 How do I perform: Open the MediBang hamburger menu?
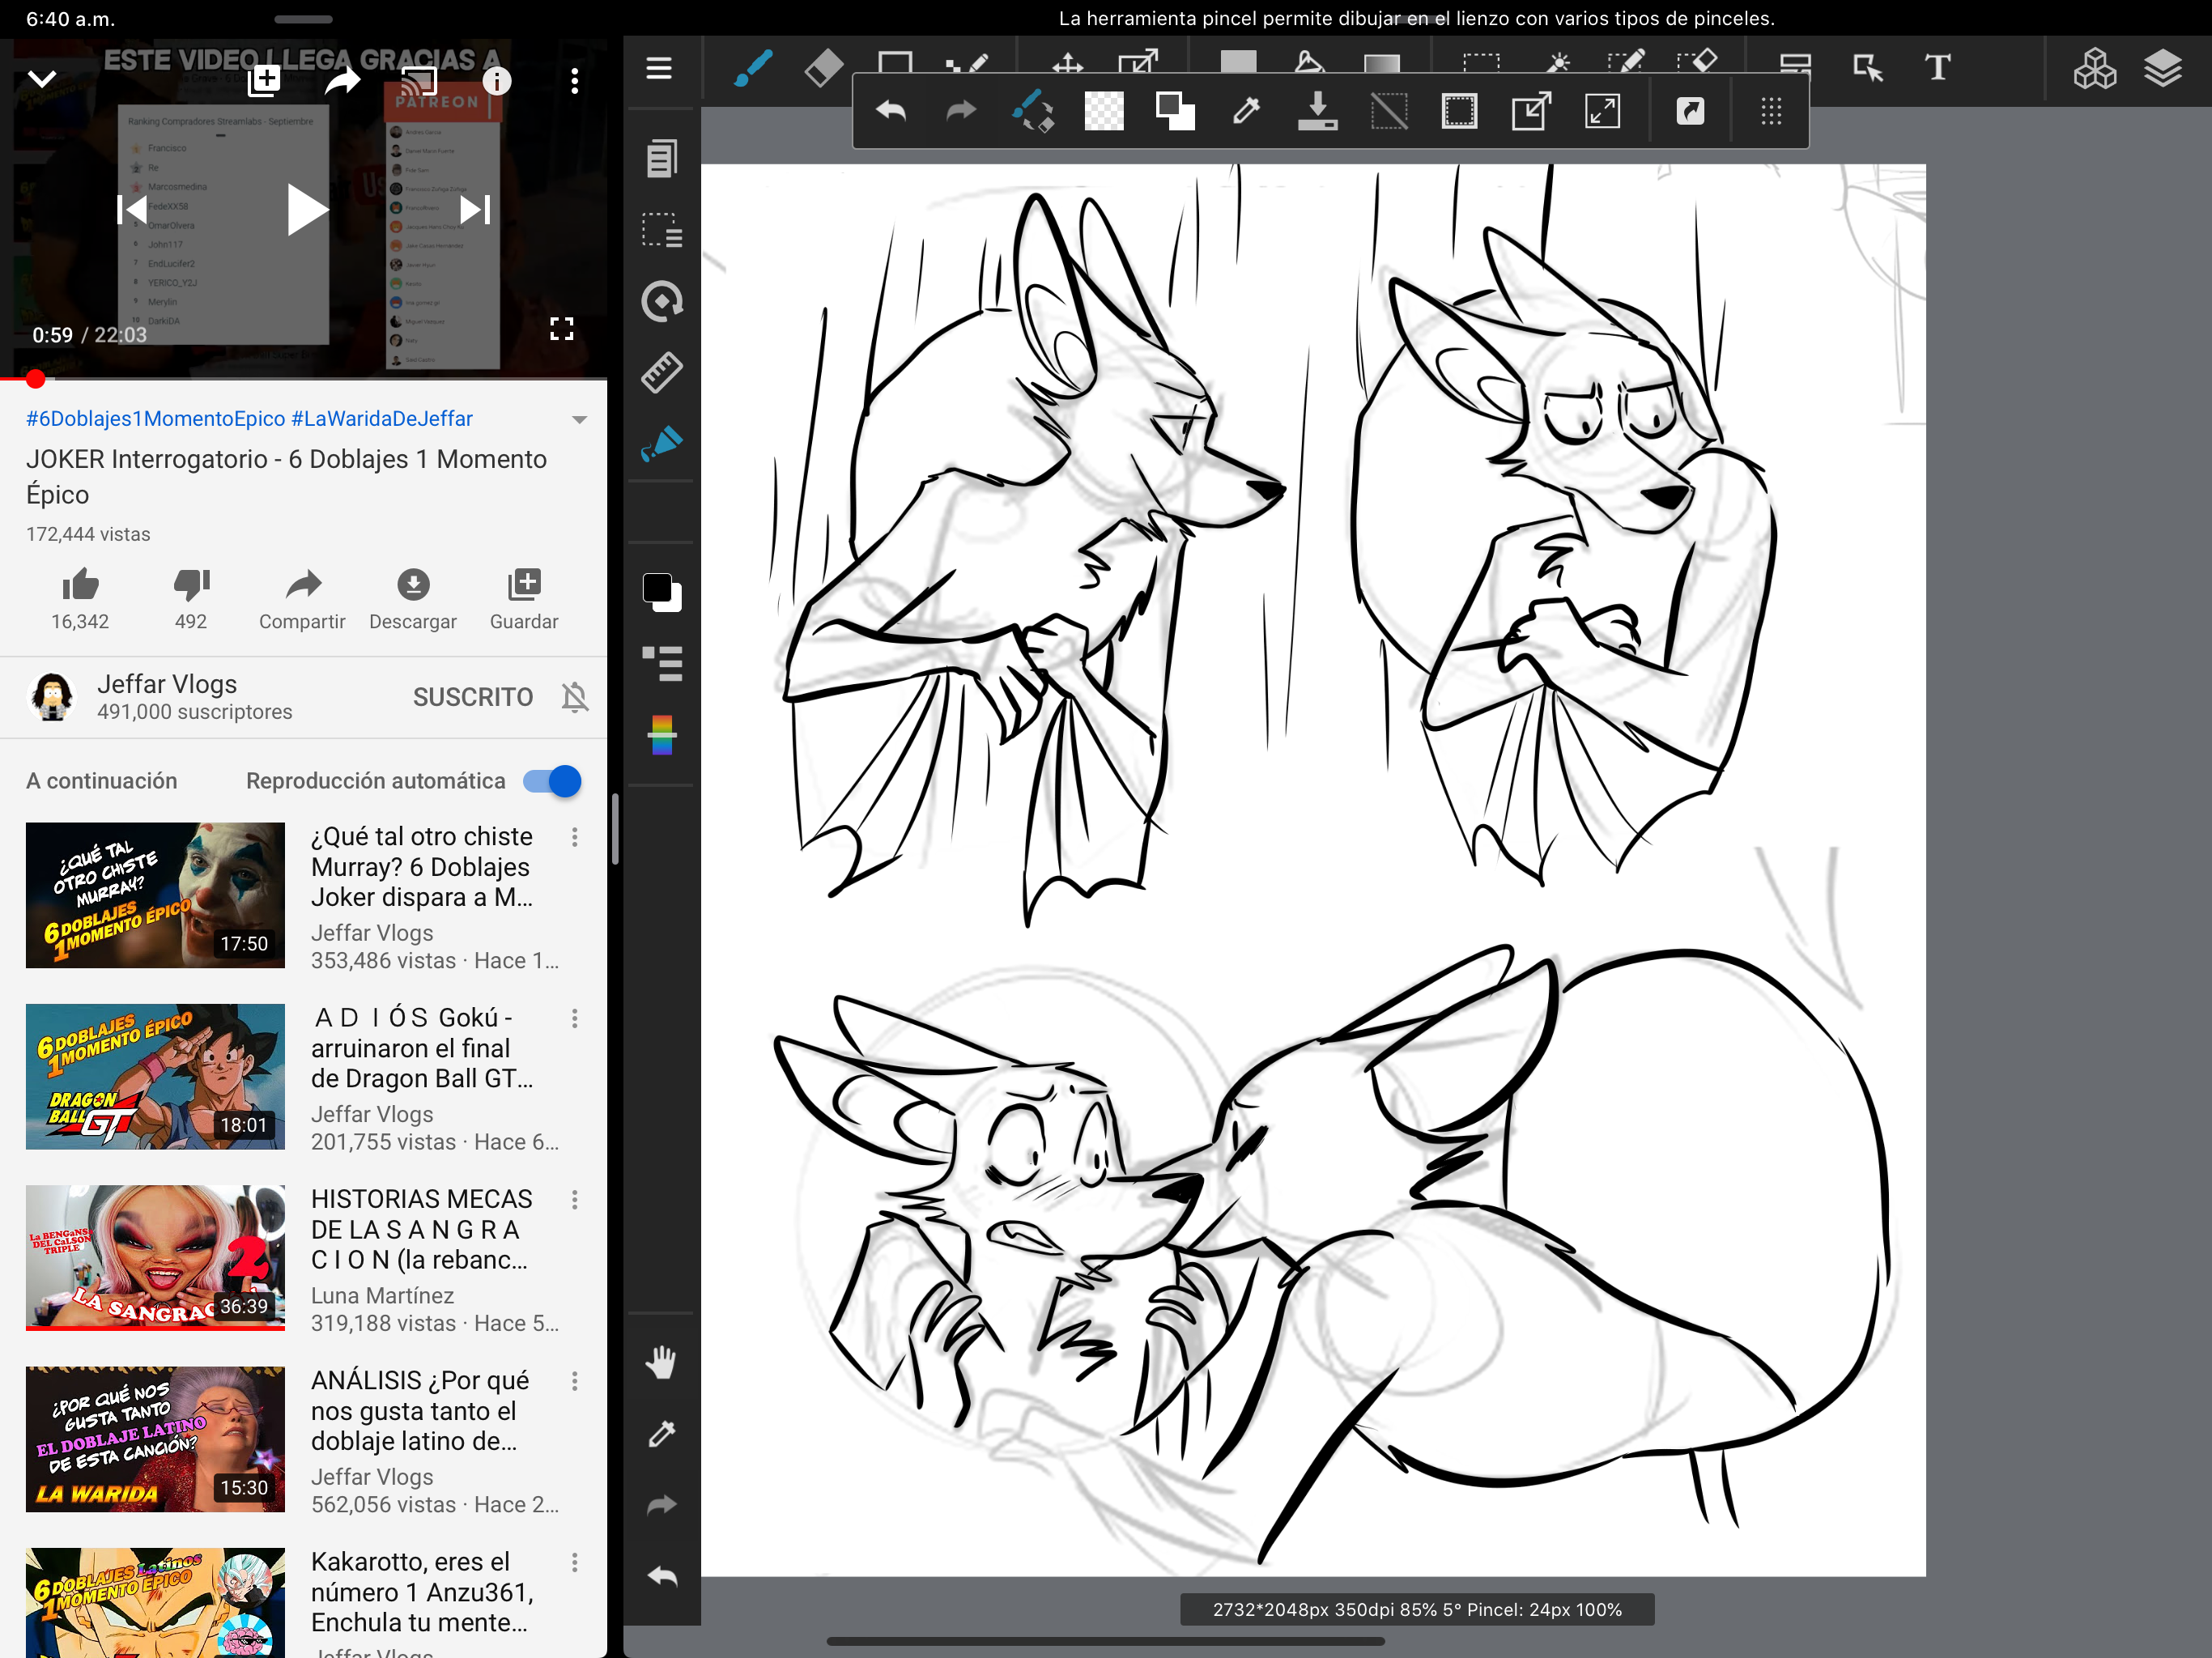click(x=658, y=68)
